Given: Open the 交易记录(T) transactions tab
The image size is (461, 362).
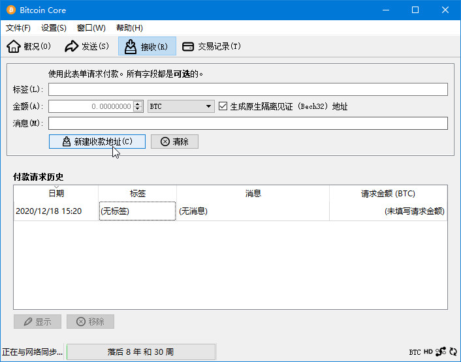Looking at the screenshot, I should [x=212, y=46].
